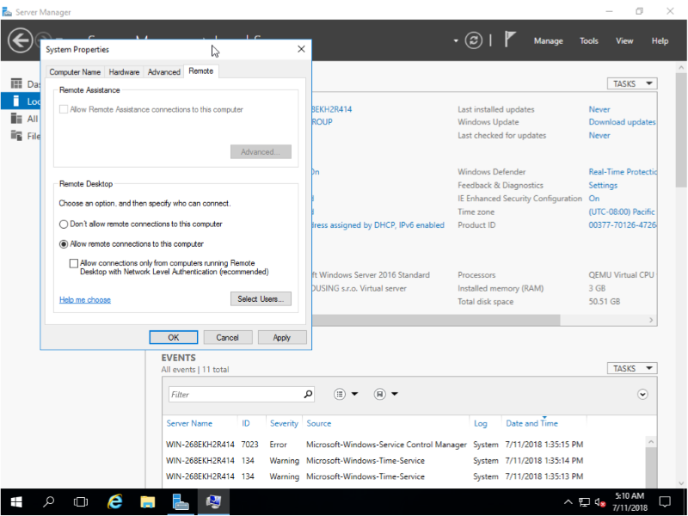Open the events list criteria icon

(340, 394)
